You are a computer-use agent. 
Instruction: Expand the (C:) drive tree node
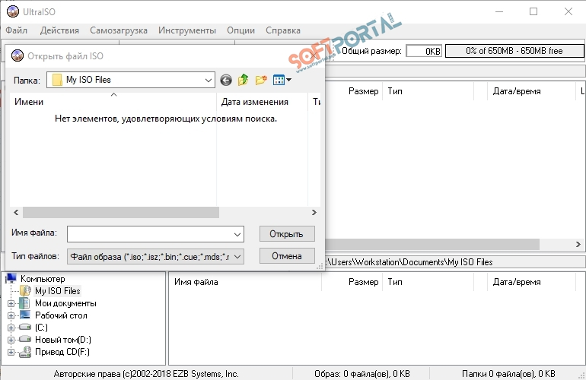tap(11, 328)
